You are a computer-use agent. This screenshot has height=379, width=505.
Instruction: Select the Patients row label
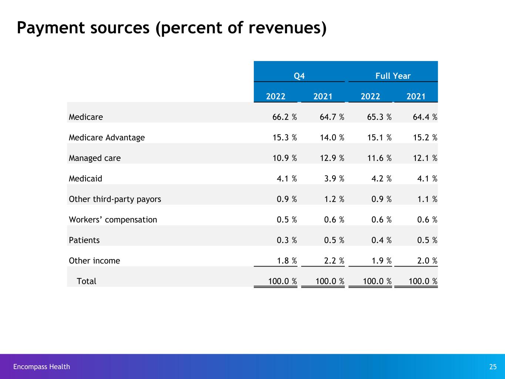(x=84, y=240)
